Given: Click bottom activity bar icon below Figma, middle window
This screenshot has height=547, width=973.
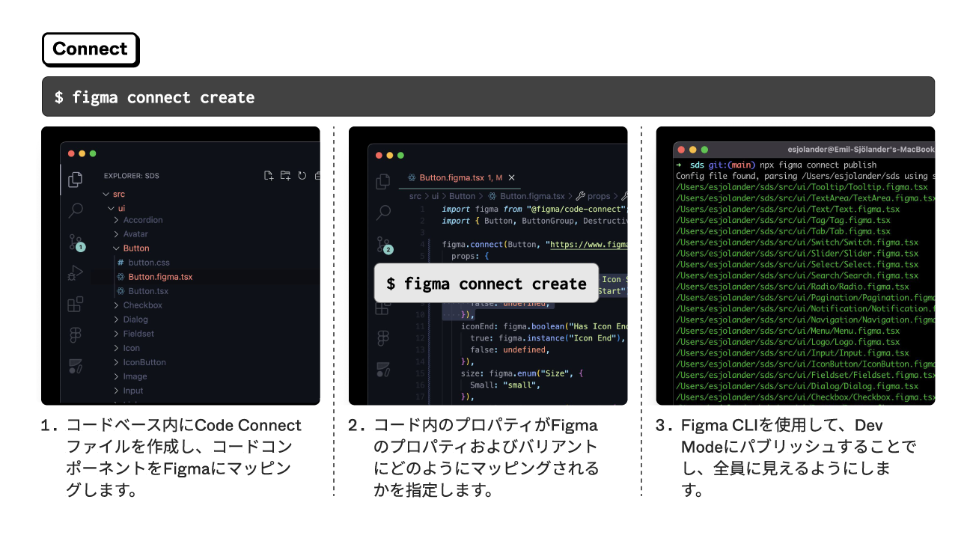Looking at the screenshot, I should click(x=383, y=368).
